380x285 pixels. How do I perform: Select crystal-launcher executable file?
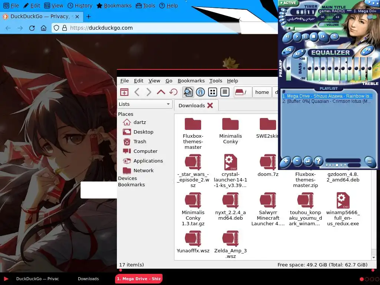coord(230,171)
